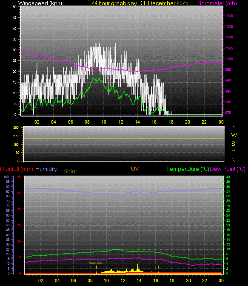Select the 'Temperature (°C)' legend label
This screenshot has width=248, height=286.
(x=187, y=169)
